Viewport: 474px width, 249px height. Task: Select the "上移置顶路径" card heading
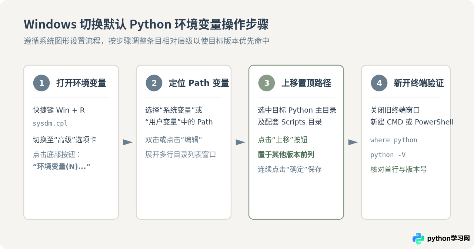pyautogui.click(x=306, y=83)
